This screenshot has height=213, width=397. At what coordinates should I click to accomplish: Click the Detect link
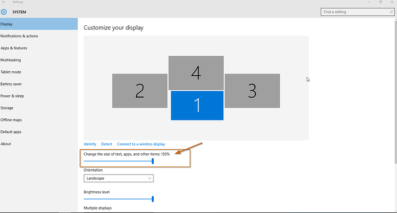106,144
